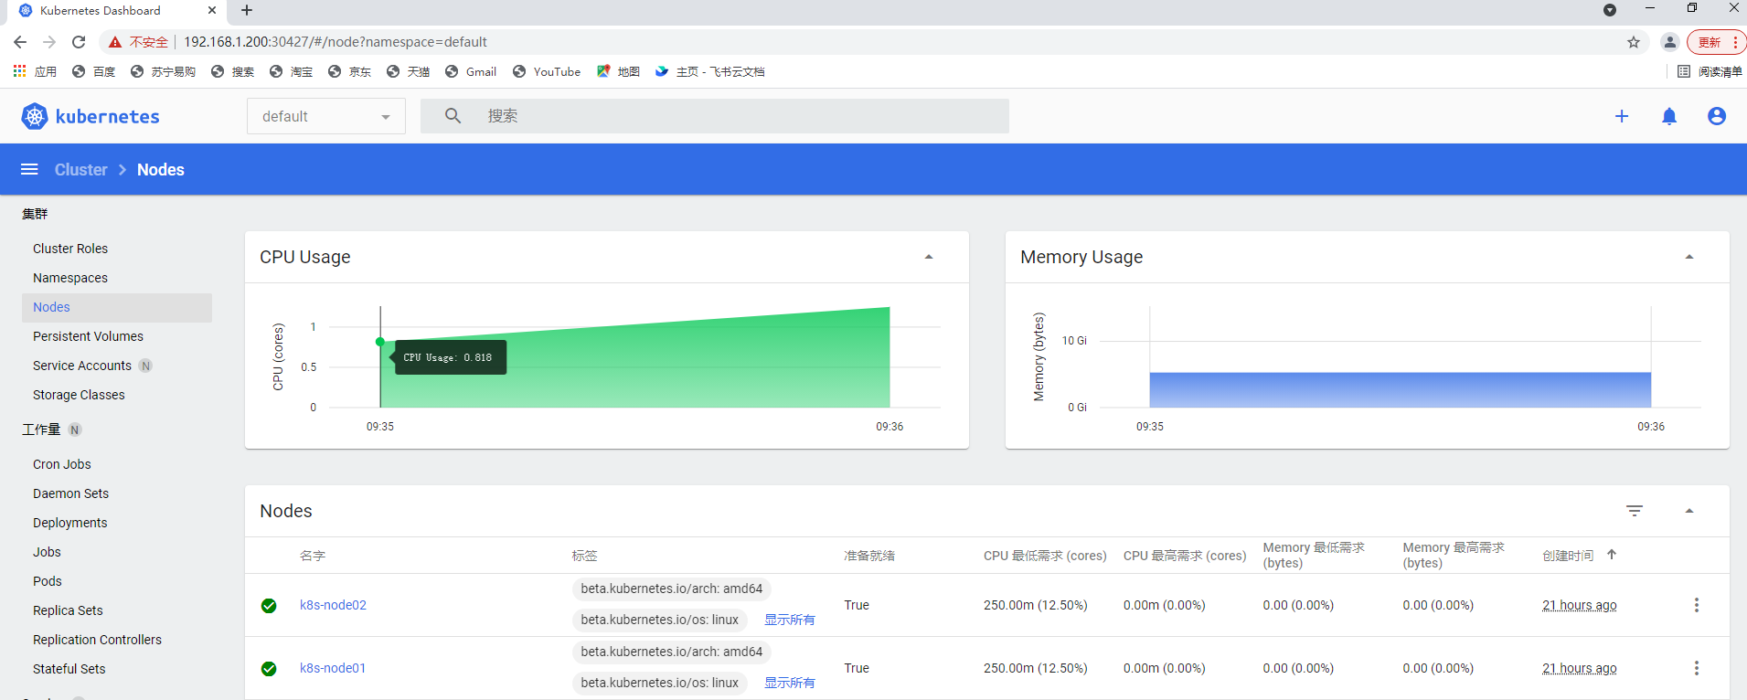Open Persistent Volumes

[88, 336]
